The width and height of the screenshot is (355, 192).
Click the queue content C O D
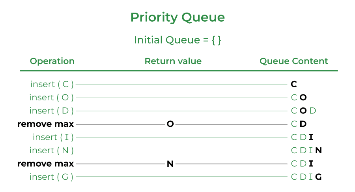(303, 111)
